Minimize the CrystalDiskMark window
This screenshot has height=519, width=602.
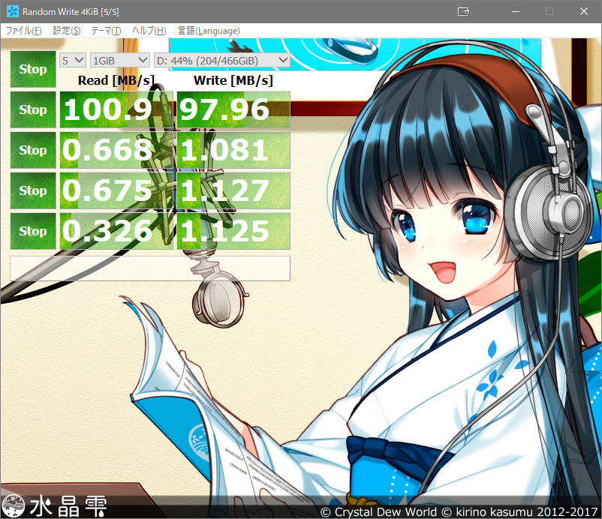click(516, 11)
